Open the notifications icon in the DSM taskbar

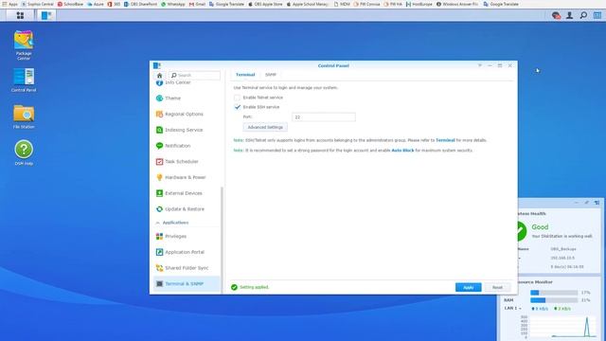pyautogui.click(x=556, y=15)
